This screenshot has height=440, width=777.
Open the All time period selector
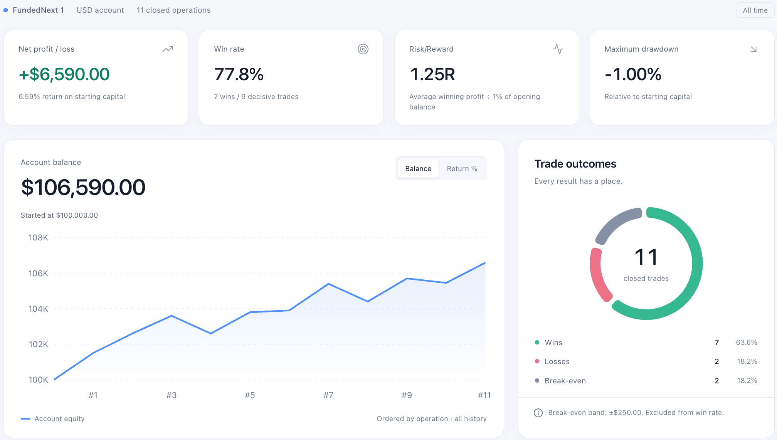(755, 10)
